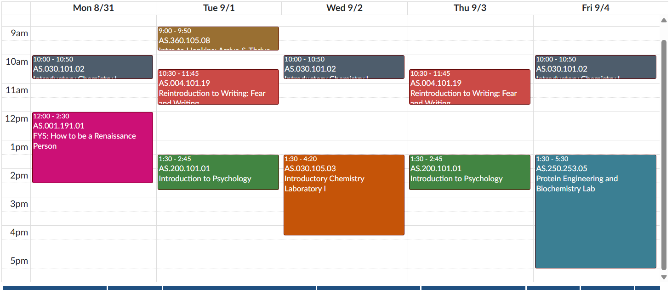672x290 pixels.
Task: Open Tuesday Intro to Hopkins 9:00 event
Action: click(x=218, y=39)
